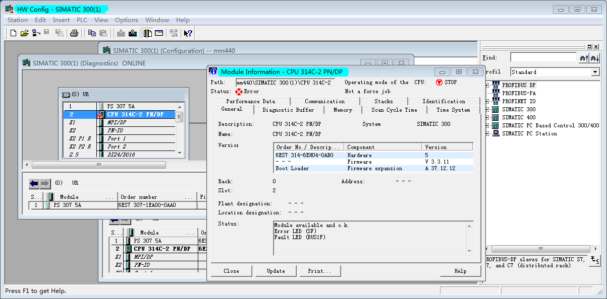Switch to the Diagnostic Buffer tab
607x299 pixels.
288,110
